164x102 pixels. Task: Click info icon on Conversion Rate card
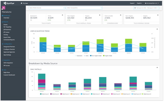pos(121,15)
